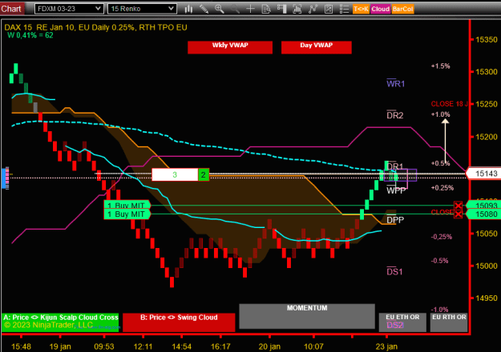This screenshot has height=352, width=501.
Task: Click the zoom in magnifier icon
Action: point(220,9)
